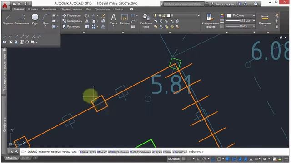
Task: Switch to the Аннотации ribbon tab
Action: pos(49,9)
